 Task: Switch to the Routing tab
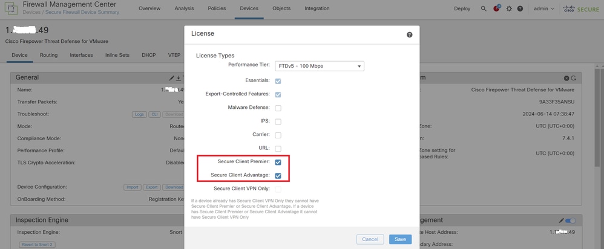[x=49, y=55]
